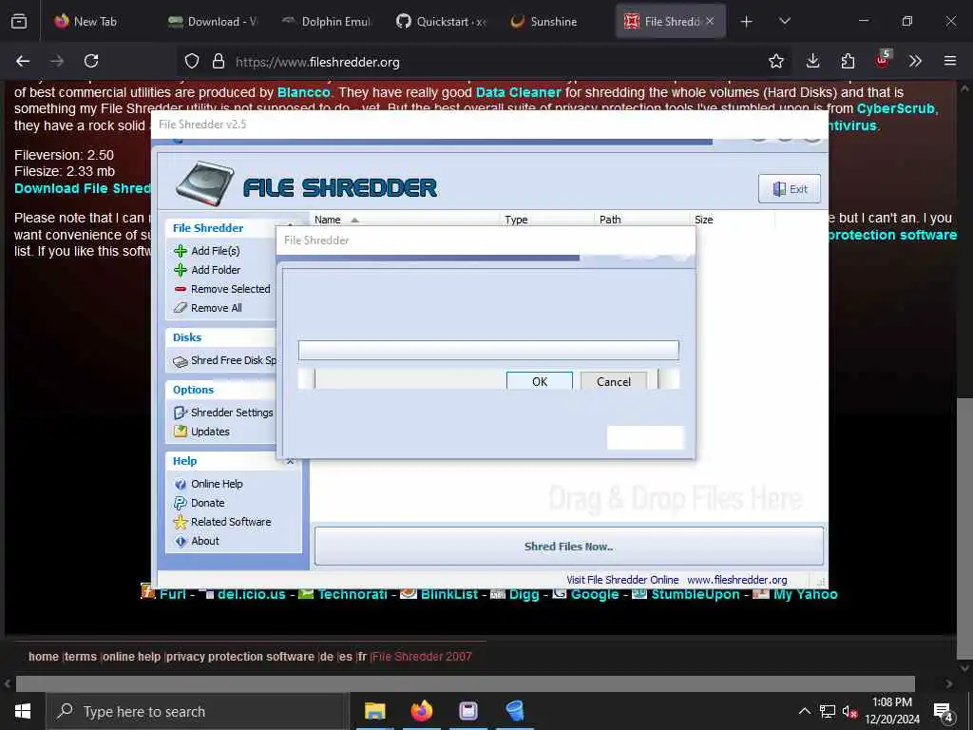Click the online help footer link
Viewport: 973px width, 730px height.
[x=131, y=657]
